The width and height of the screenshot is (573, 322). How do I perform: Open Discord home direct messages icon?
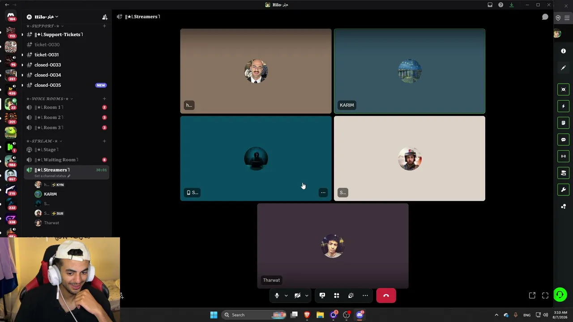click(11, 17)
